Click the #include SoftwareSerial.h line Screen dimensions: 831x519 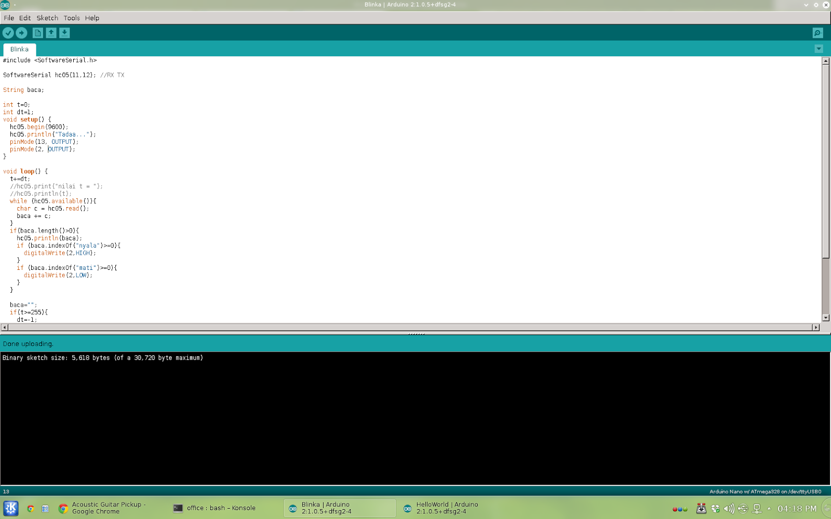(x=50, y=60)
